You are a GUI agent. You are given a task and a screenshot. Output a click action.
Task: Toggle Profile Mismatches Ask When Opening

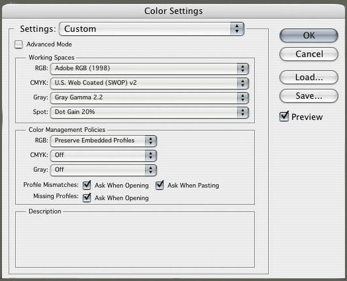click(x=87, y=185)
